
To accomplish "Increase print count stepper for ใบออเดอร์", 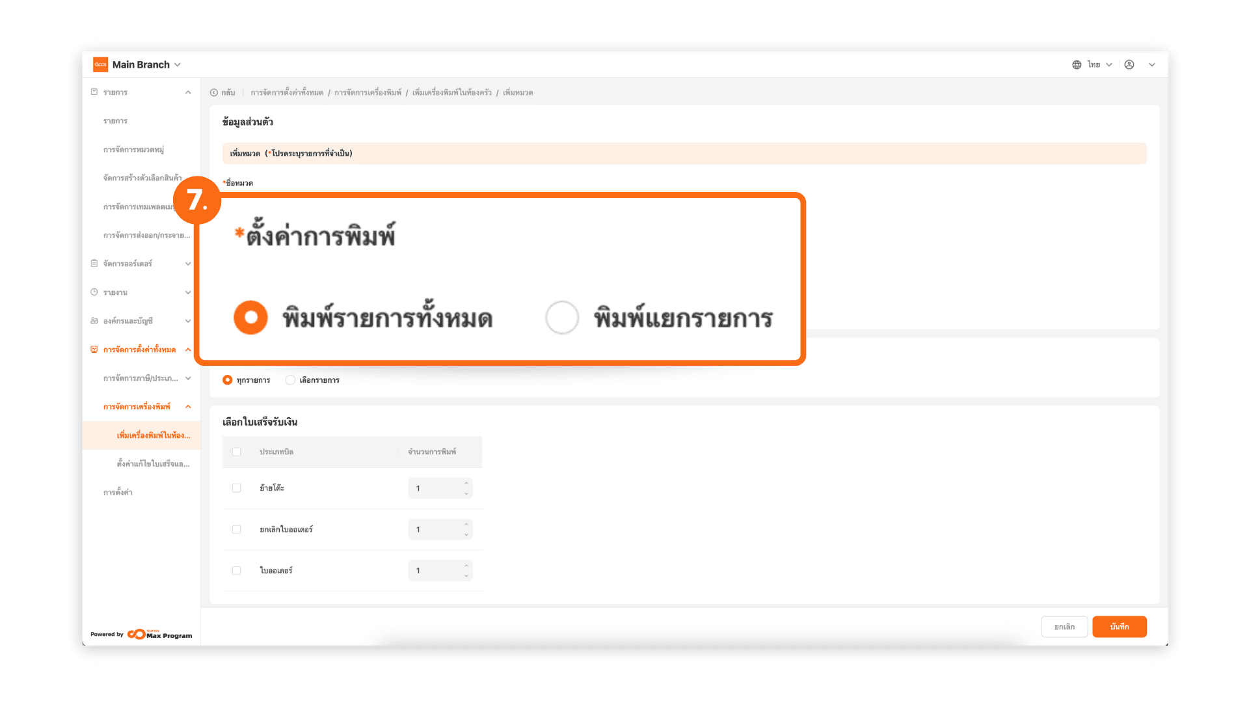I will [x=466, y=566].
